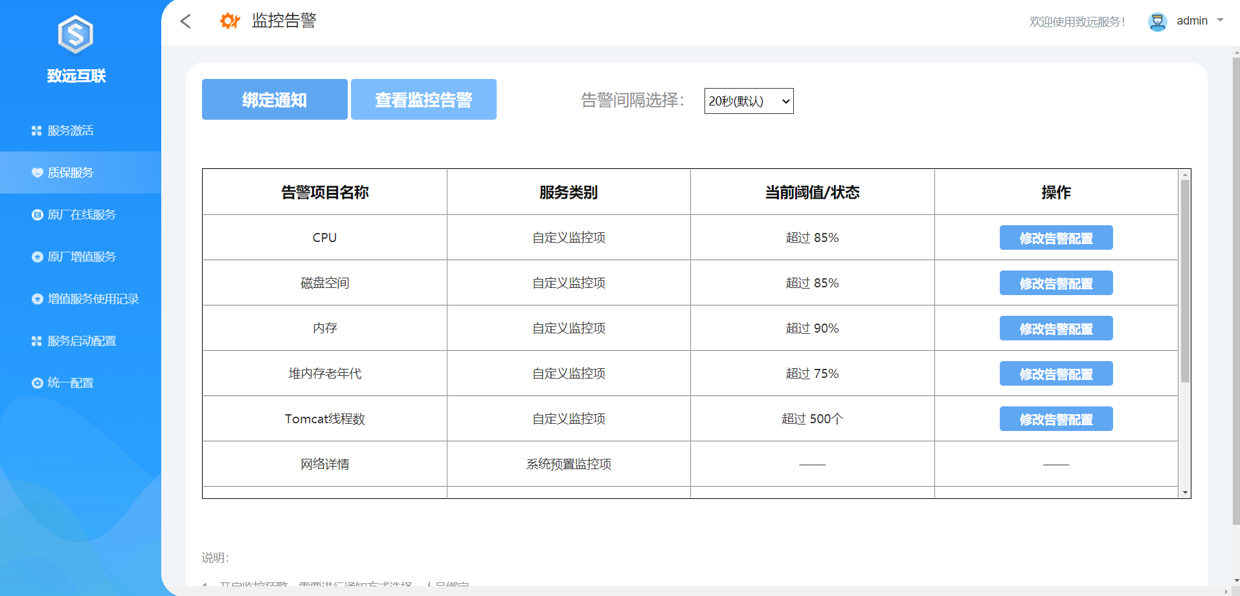Click the 质保服务 shield icon
Screen dimensions: 1240x596
point(37,173)
